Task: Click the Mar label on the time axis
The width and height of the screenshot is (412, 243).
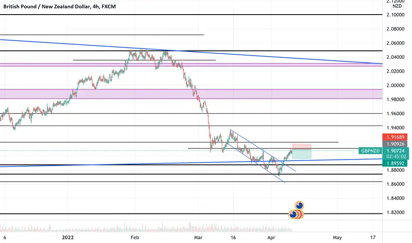Action: pyautogui.click(x=198, y=238)
